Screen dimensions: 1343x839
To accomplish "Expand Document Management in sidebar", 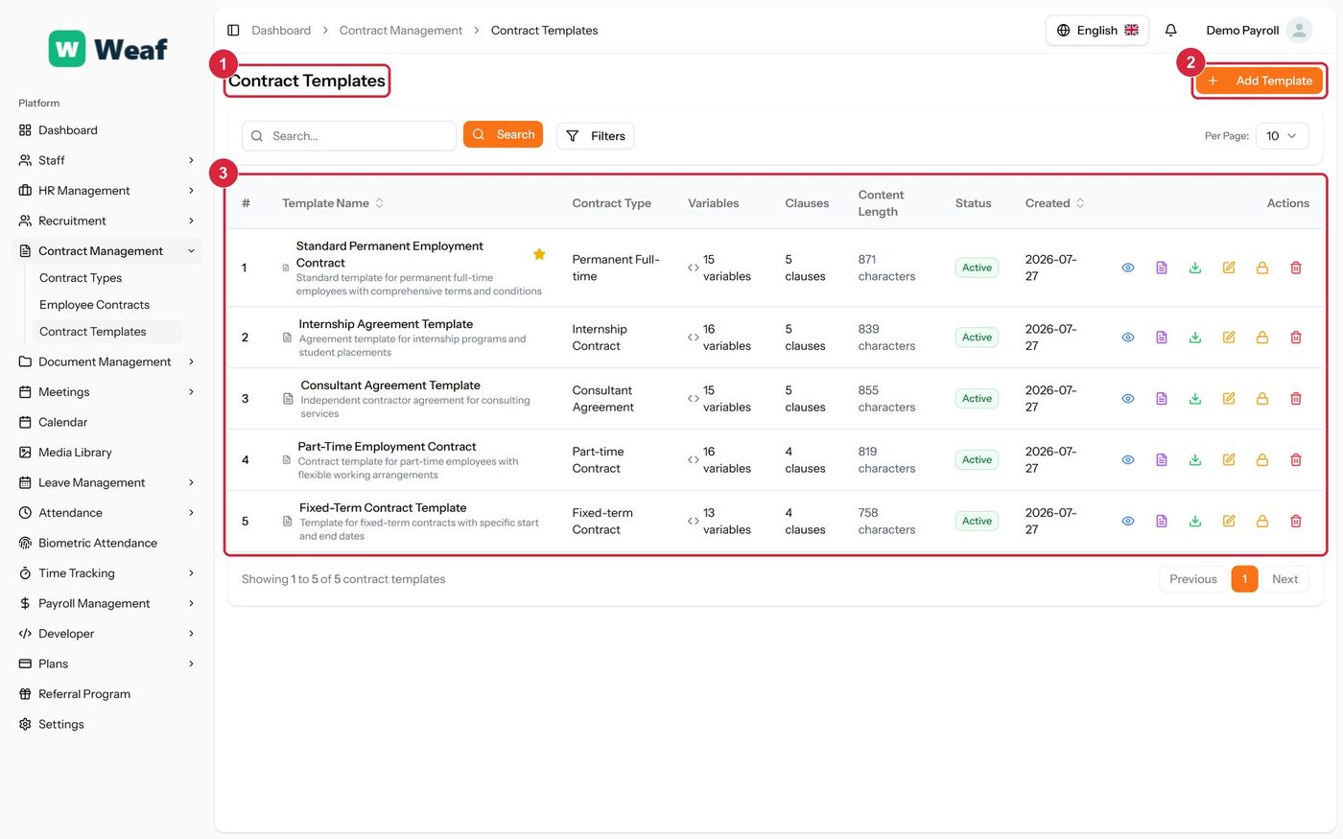I will point(107,361).
